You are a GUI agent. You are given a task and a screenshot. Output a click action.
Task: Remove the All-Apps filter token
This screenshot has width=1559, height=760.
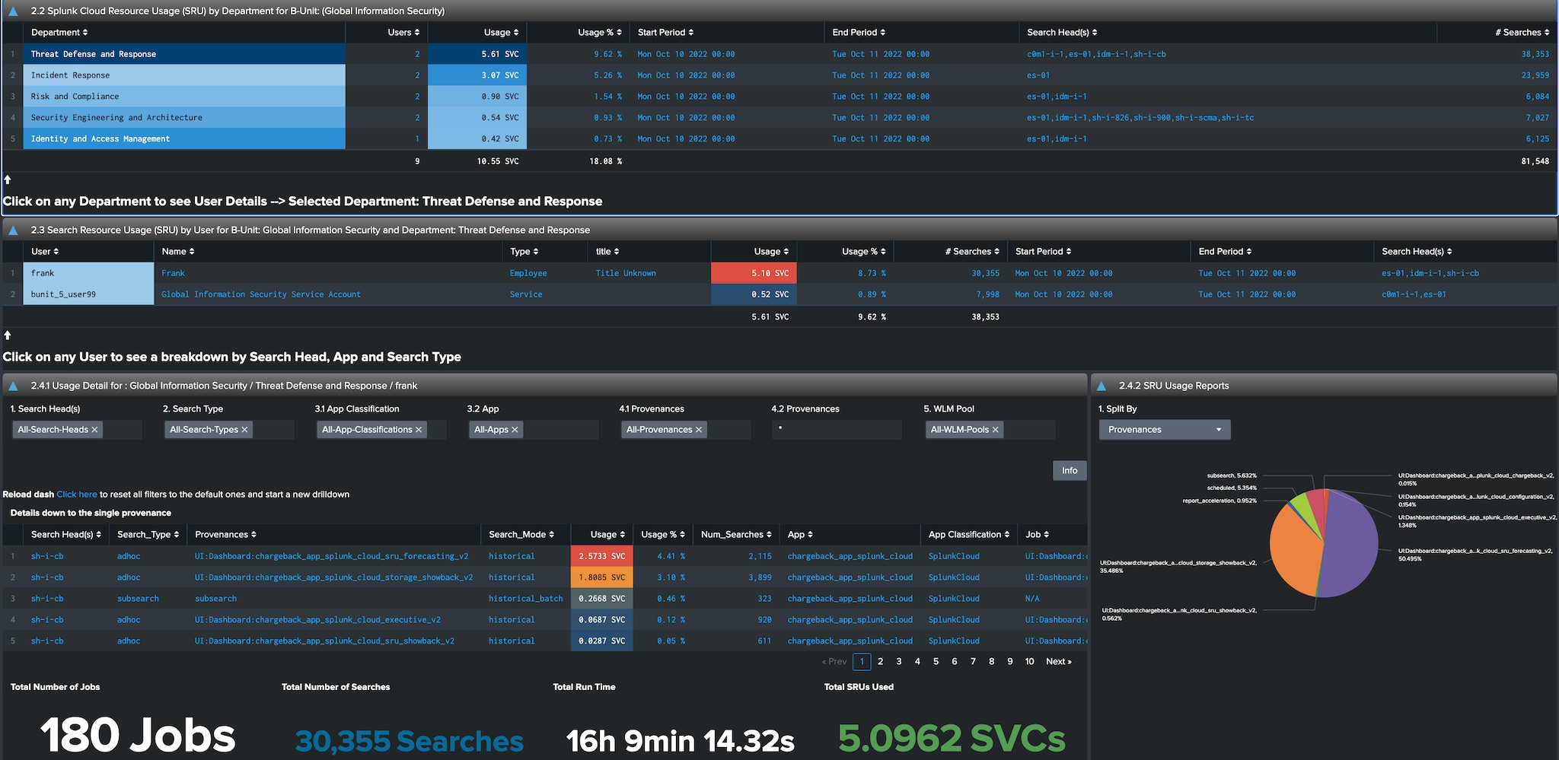pyautogui.click(x=515, y=430)
